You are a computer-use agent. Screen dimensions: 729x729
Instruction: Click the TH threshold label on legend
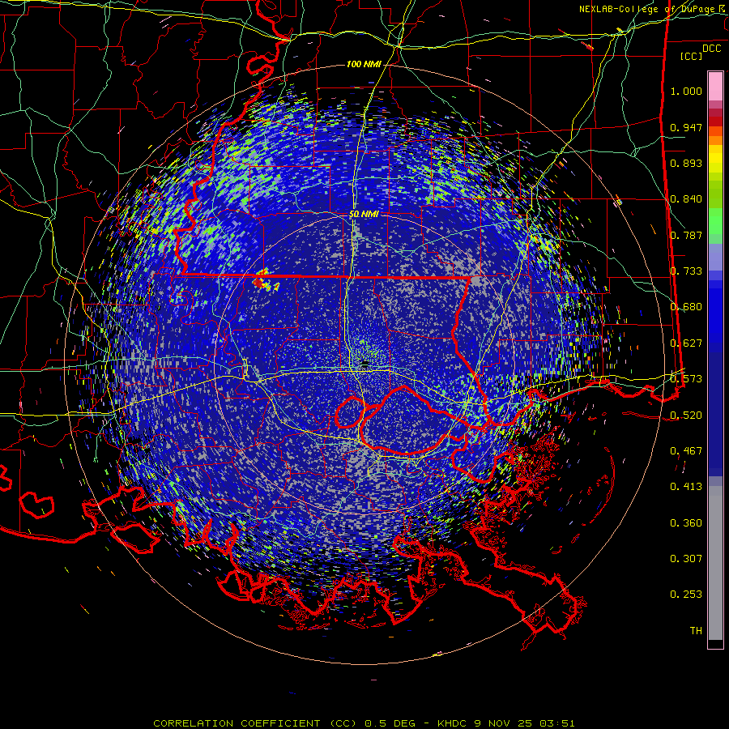pyautogui.click(x=696, y=631)
